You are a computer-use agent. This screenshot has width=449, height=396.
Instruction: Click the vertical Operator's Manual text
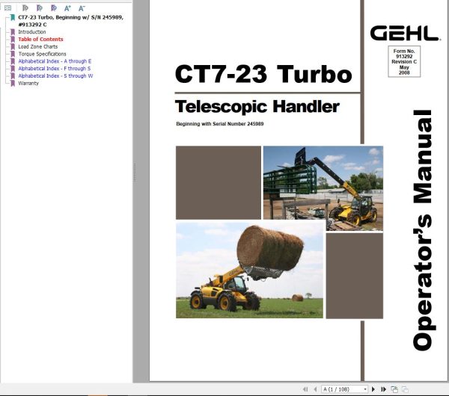point(424,230)
